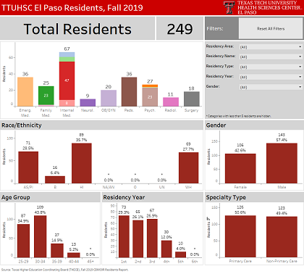Click the Female gender bar

tap(240, 168)
